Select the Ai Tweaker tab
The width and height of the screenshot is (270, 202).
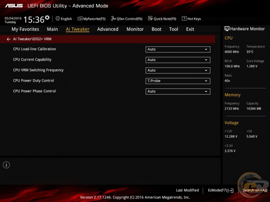point(78,29)
